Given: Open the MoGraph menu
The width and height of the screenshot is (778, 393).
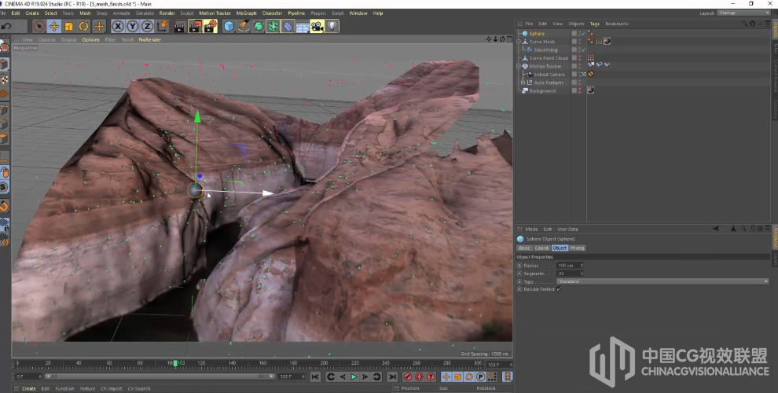Looking at the screenshot, I should tap(246, 13).
